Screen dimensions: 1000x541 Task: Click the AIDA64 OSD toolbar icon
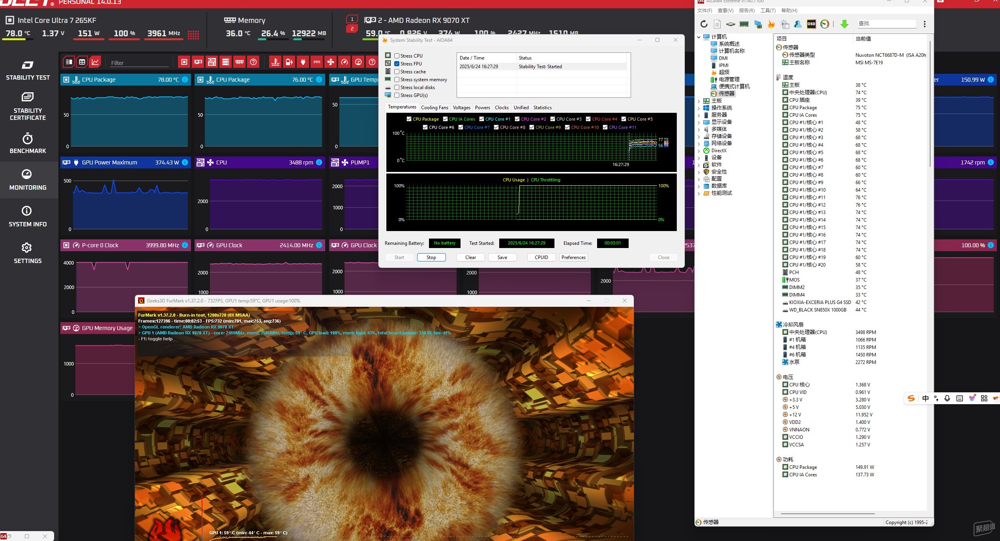click(x=811, y=24)
